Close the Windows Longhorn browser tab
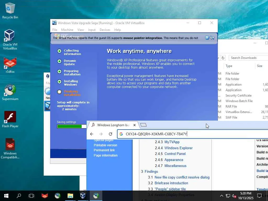 click(135, 125)
